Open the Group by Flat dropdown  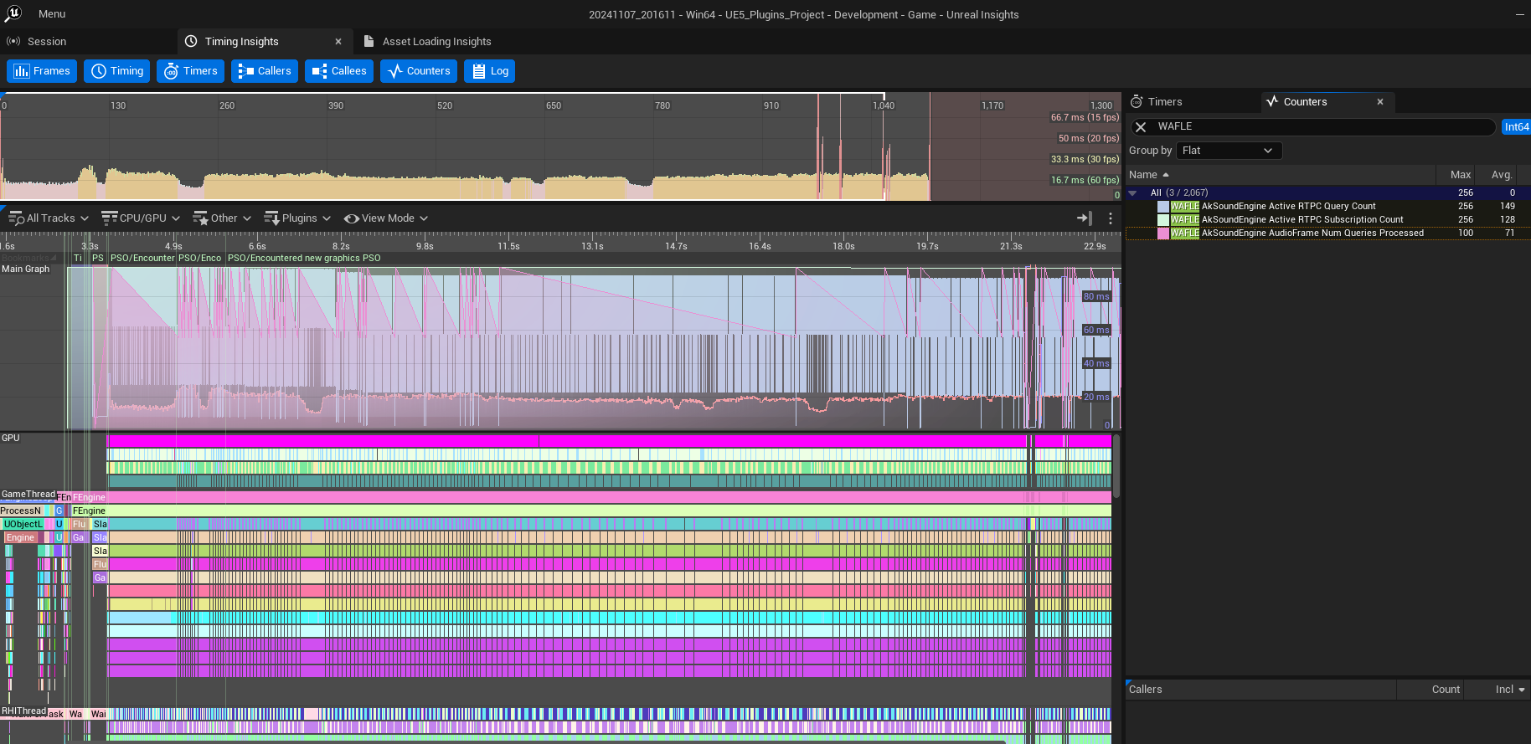point(1229,151)
